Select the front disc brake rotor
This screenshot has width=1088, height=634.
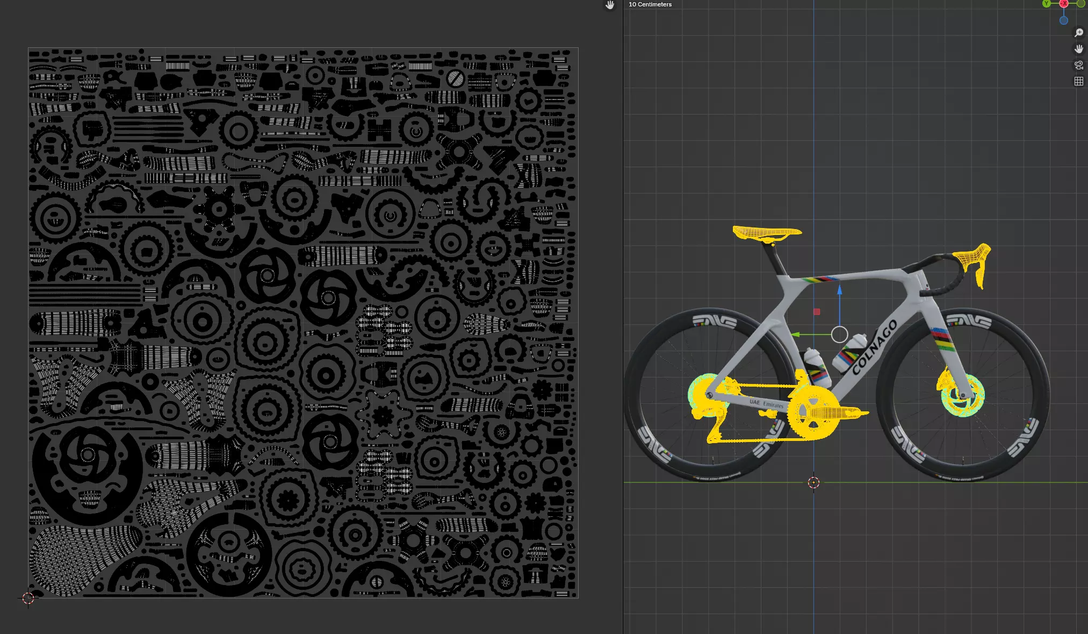963,395
